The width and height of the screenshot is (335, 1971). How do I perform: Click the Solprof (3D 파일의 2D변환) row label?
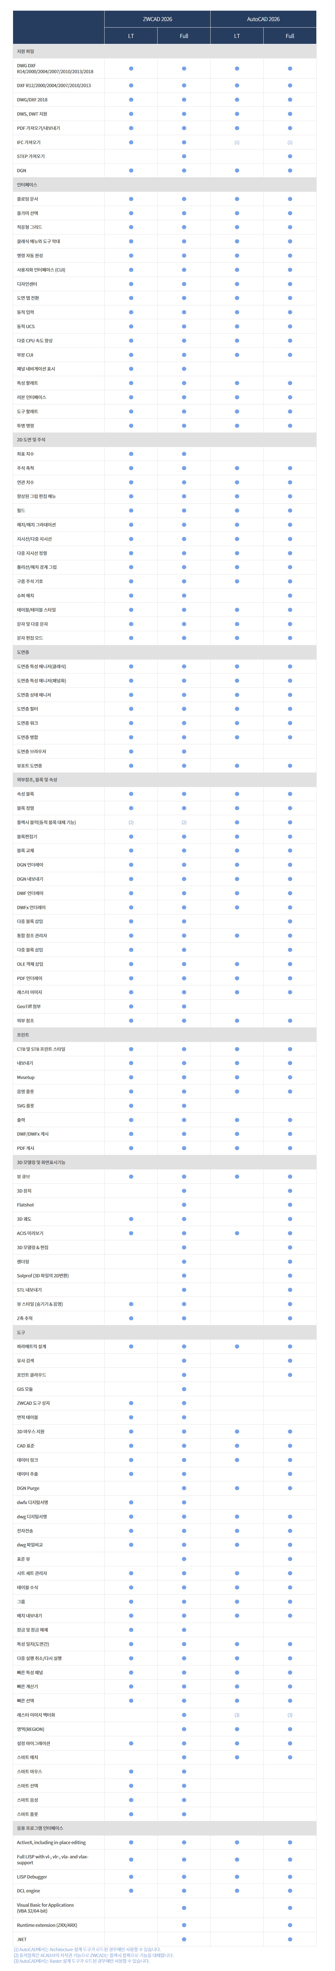pyautogui.click(x=43, y=1276)
